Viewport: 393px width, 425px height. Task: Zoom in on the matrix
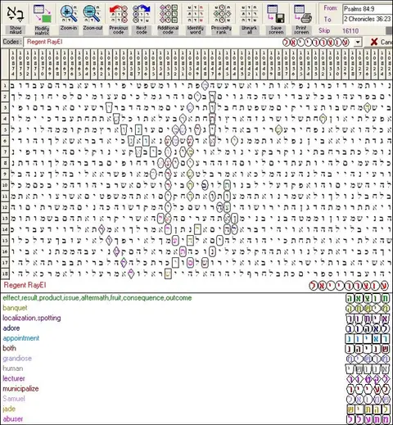(69, 19)
